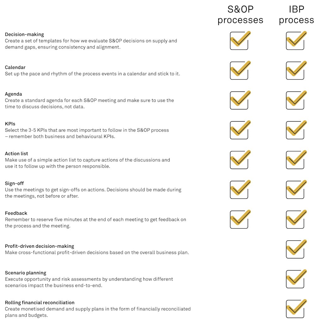Click the "Scenario planning" row title
The height and width of the screenshot is (323, 324).
tap(26, 273)
